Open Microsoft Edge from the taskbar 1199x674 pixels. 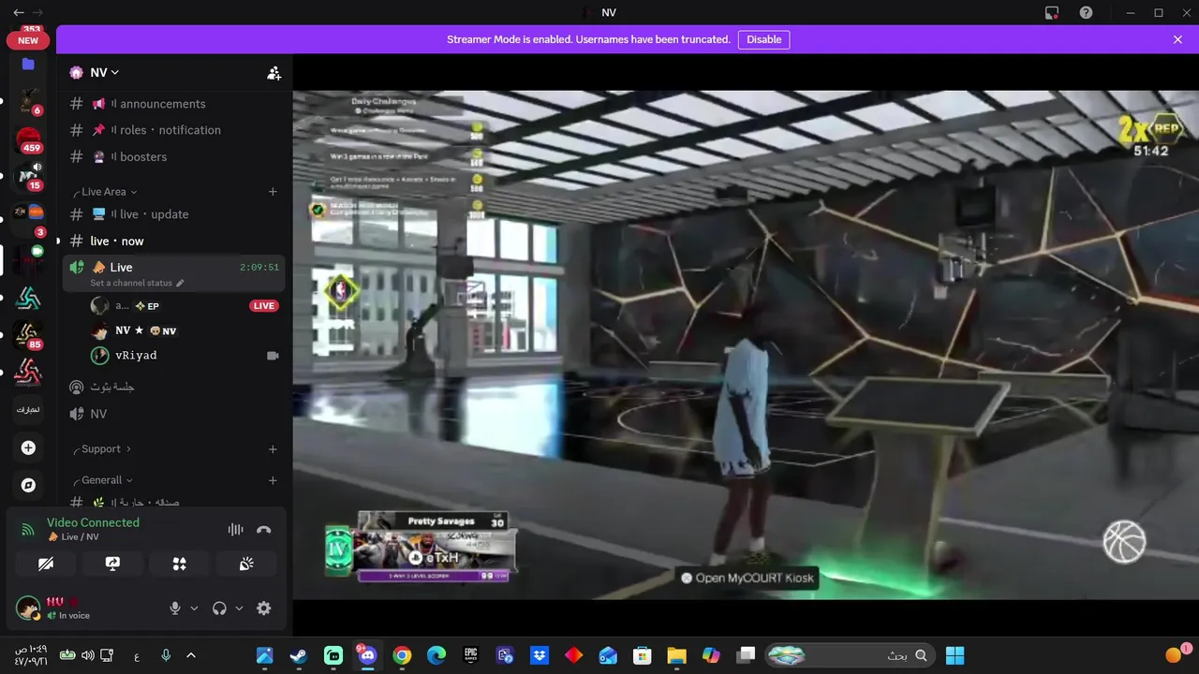point(437,655)
